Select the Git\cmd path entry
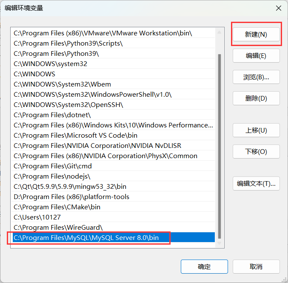 pyautogui.click(x=53, y=166)
